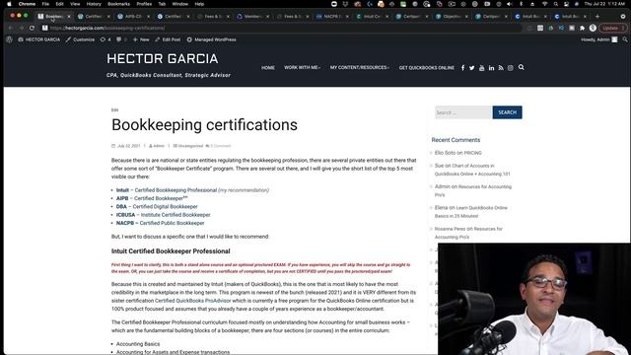The height and width of the screenshot is (355, 631).
Task: Open AIPB Certified Bookkeeper link
Action: 161,198
